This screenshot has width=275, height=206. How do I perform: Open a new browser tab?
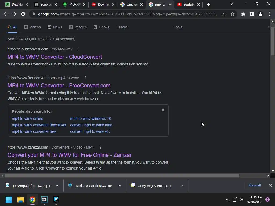pyautogui.click(x=208, y=5)
